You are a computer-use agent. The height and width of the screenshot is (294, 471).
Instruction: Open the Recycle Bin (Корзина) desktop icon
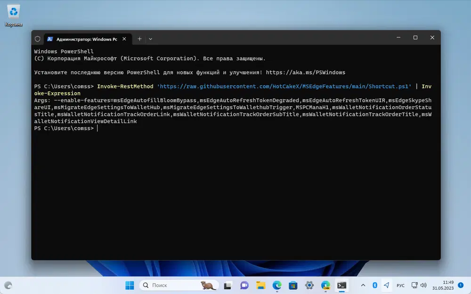(14, 16)
